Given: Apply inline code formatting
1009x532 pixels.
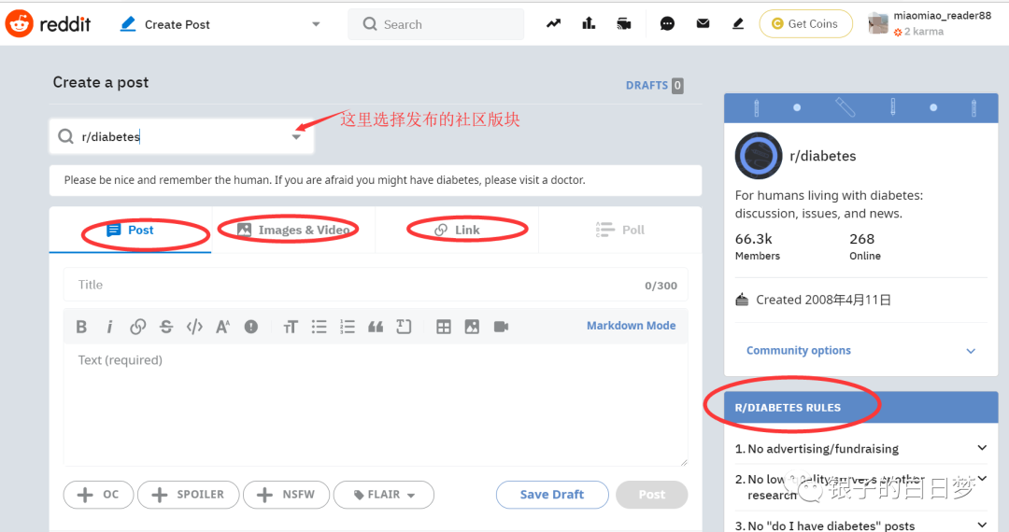Looking at the screenshot, I should 194,327.
